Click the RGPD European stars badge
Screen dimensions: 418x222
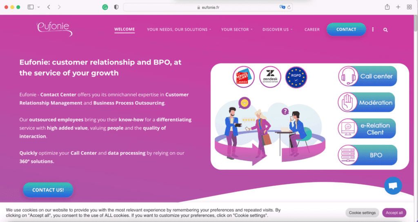[296, 77]
